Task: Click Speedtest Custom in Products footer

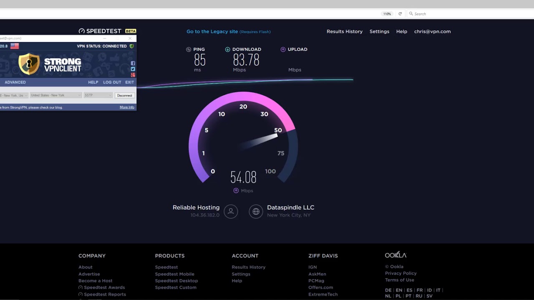Action: point(176,287)
